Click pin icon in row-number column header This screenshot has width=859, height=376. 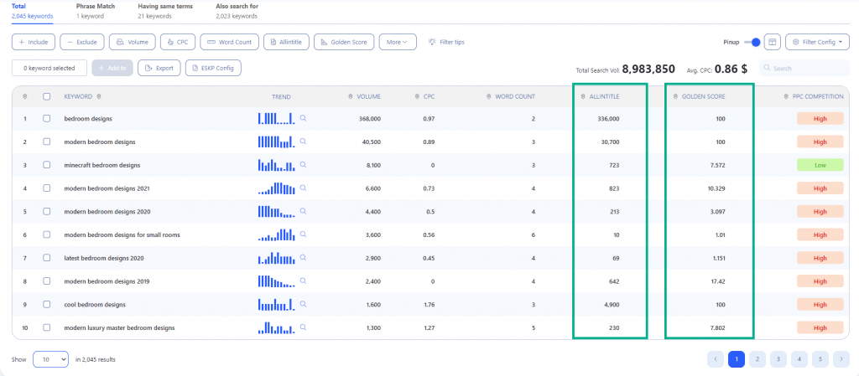coord(24,97)
